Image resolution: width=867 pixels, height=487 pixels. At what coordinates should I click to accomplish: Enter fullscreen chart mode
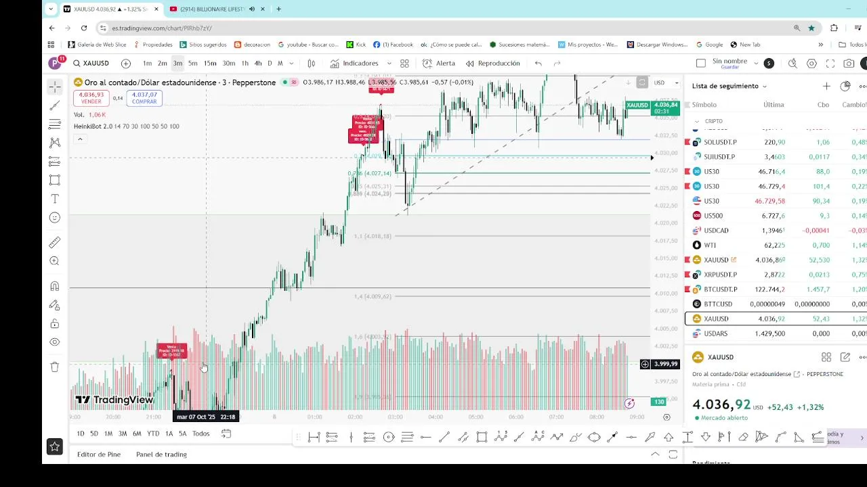tap(830, 64)
